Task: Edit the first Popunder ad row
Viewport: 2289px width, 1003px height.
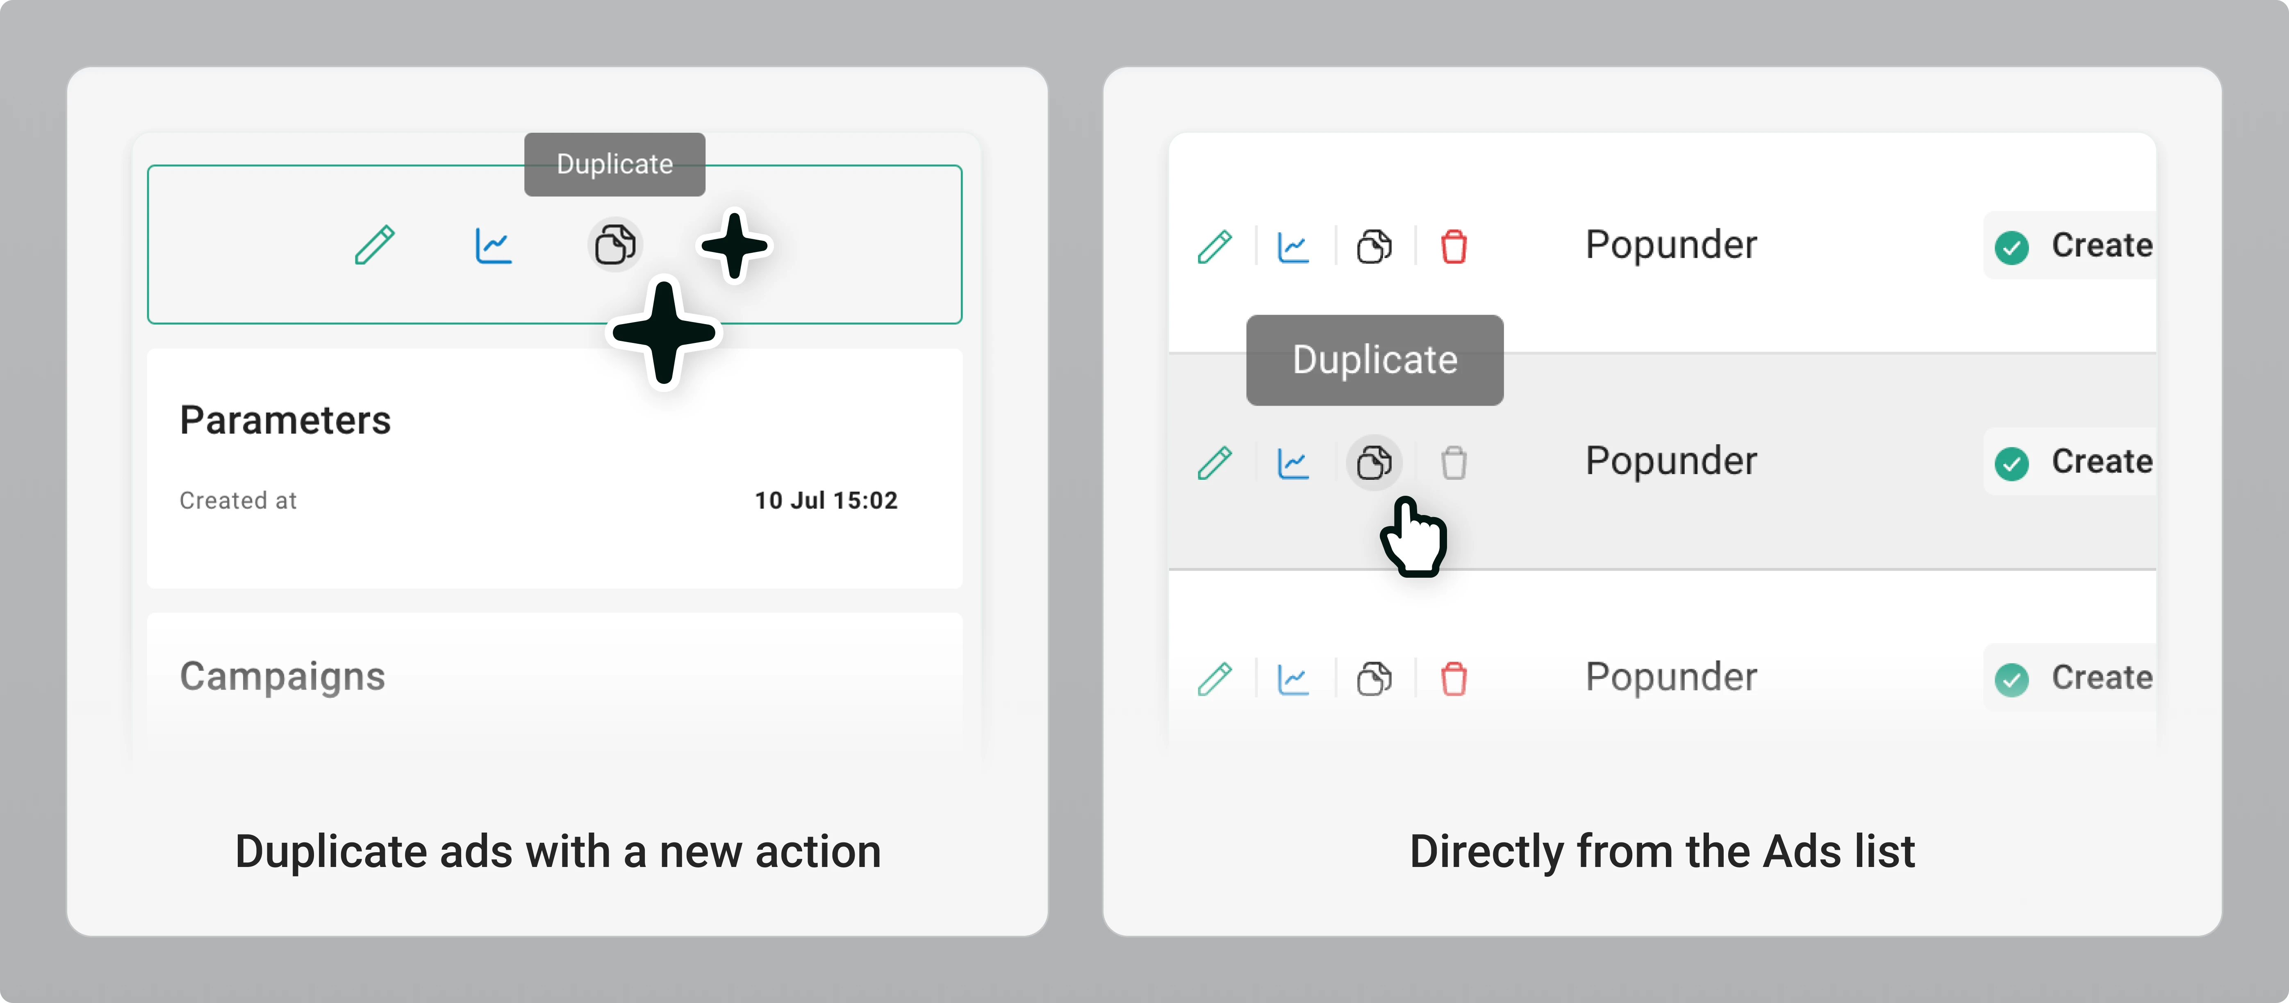Action: (1214, 246)
